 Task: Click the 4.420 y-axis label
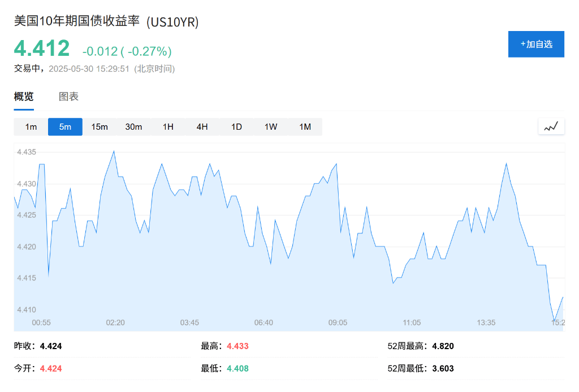27,247
